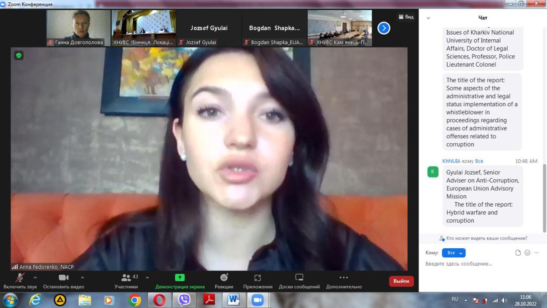Open network signal tray icon
This screenshot has height=308, width=547.
495,300
